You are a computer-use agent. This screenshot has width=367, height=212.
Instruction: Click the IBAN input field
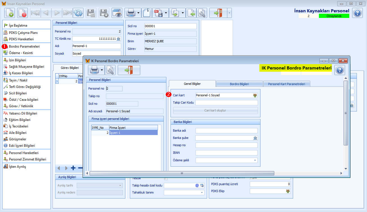[x=226, y=153]
